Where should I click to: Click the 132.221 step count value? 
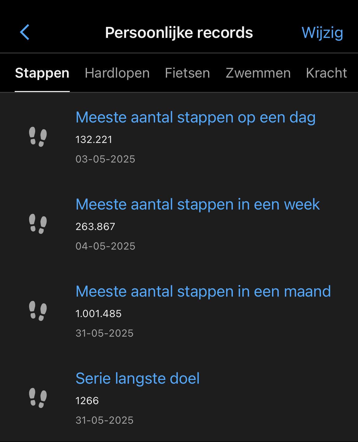(x=94, y=140)
